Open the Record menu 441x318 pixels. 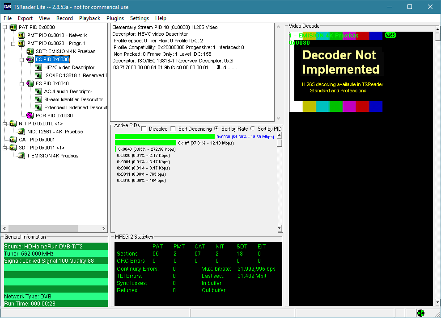pyautogui.click(x=64, y=18)
